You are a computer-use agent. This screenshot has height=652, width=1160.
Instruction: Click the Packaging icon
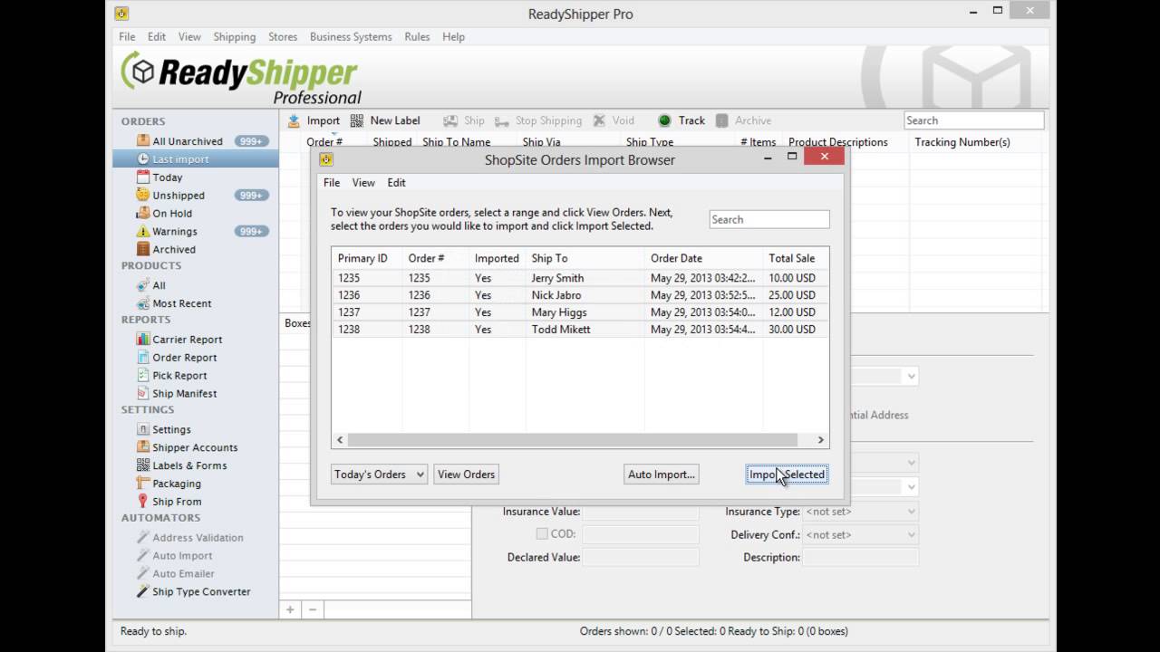pos(143,484)
